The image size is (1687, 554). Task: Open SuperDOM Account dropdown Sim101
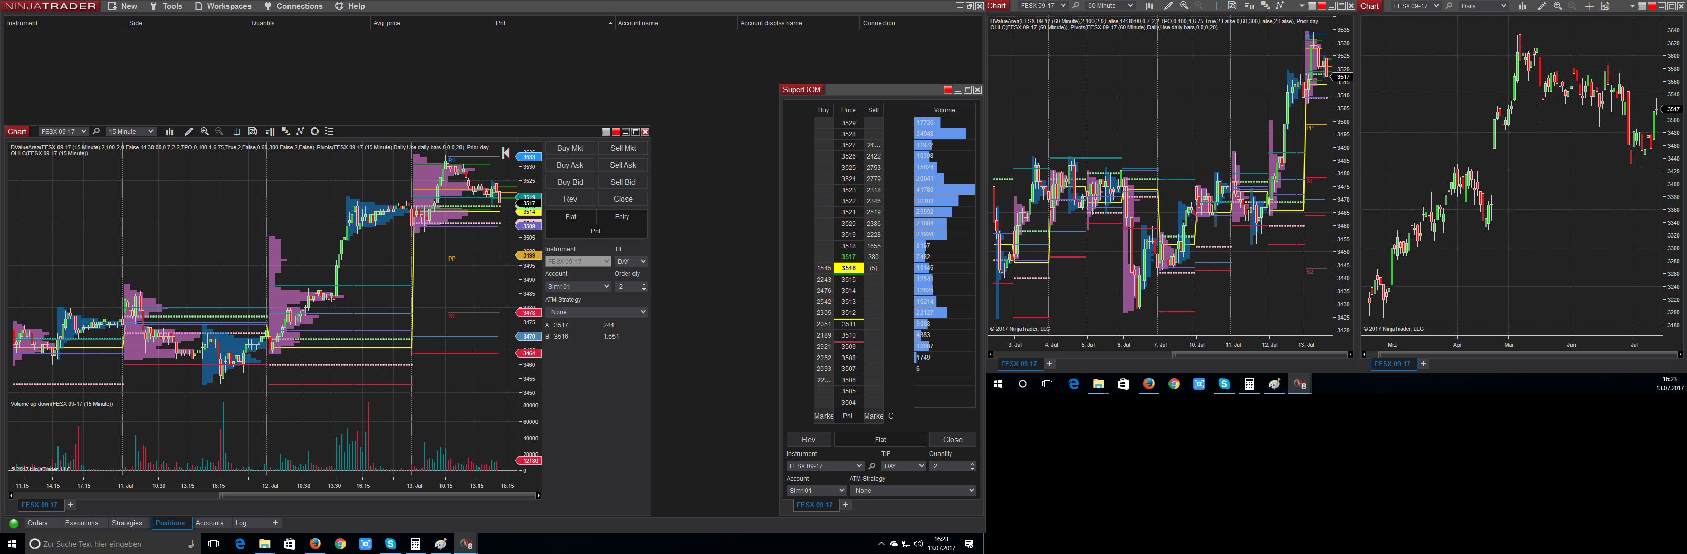(x=816, y=490)
